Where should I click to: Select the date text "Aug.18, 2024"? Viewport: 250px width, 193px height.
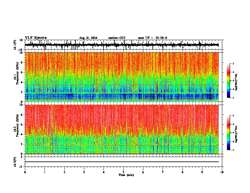[x=88, y=38]
